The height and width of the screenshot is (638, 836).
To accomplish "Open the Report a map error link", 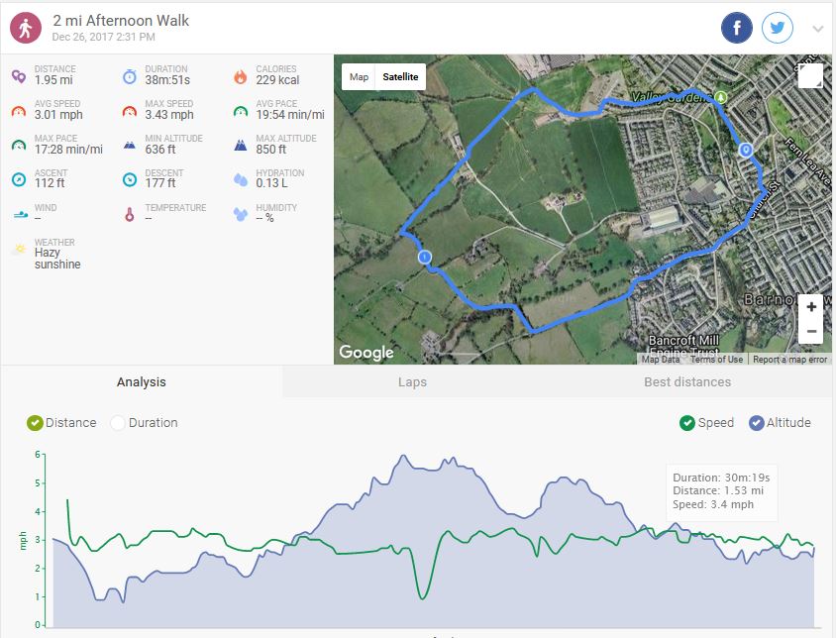I will (789, 360).
